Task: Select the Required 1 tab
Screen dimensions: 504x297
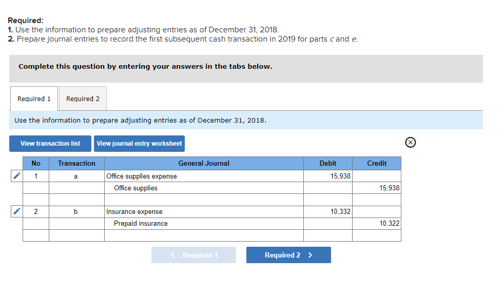Action: pyautogui.click(x=34, y=98)
